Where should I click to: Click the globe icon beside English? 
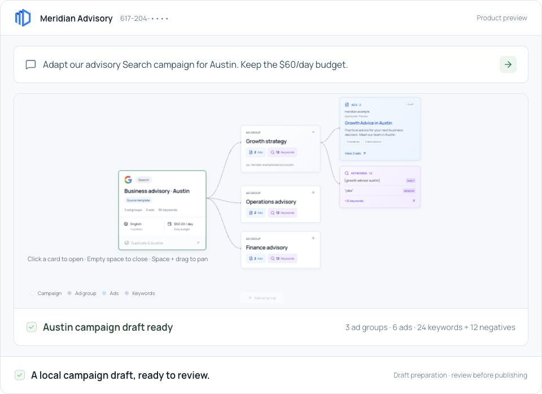coord(126,224)
